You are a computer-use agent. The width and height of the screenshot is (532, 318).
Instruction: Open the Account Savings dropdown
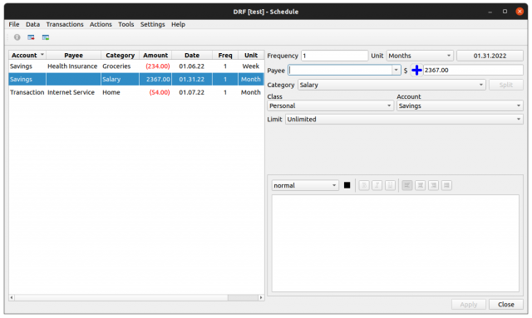460,105
